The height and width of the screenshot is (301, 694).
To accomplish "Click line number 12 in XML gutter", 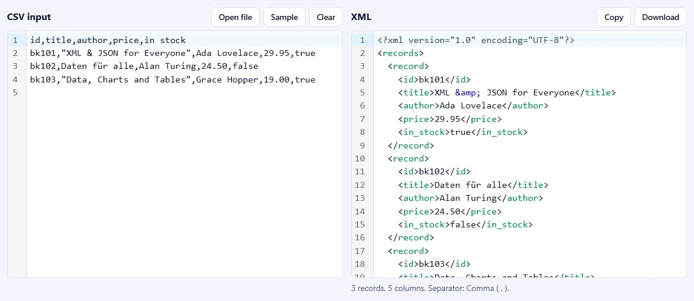I will [360, 185].
